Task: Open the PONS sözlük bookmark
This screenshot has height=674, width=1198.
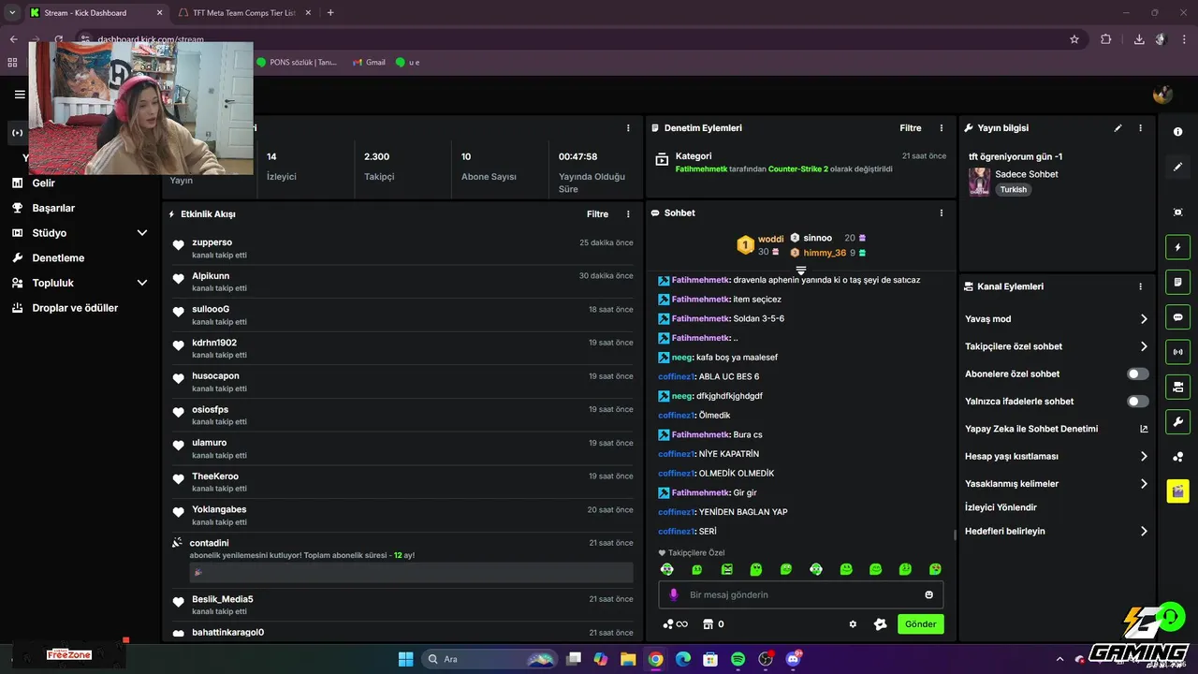Action: click(x=296, y=62)
